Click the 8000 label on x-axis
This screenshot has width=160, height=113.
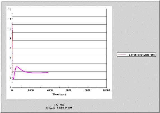[88, 90]
